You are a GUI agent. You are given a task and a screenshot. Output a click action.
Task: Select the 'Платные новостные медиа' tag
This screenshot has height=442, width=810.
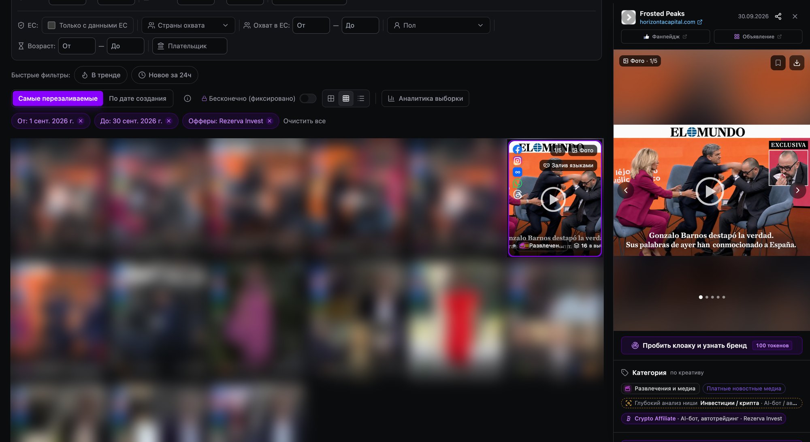(x=744, y=389)
